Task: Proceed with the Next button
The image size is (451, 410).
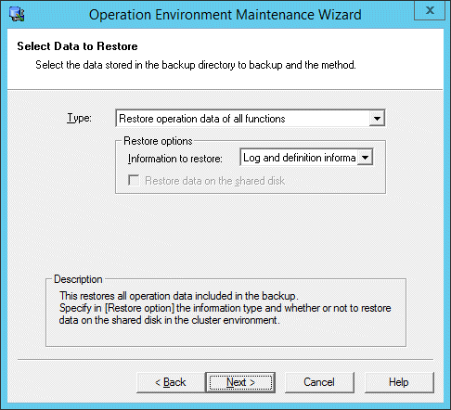Action: point(240,382)
